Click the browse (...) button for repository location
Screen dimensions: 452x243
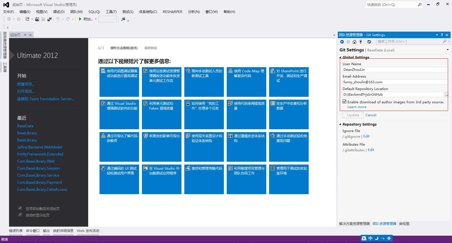pos(446,95)
